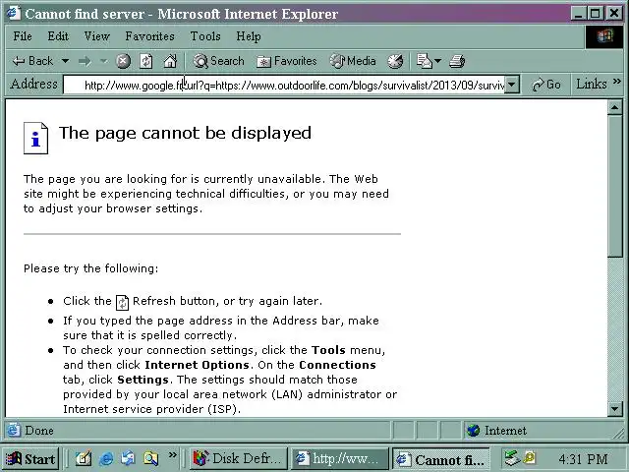Click the inline Refresh icon in the list
Viewport: 629px width, 472px height.
(122, 302)
